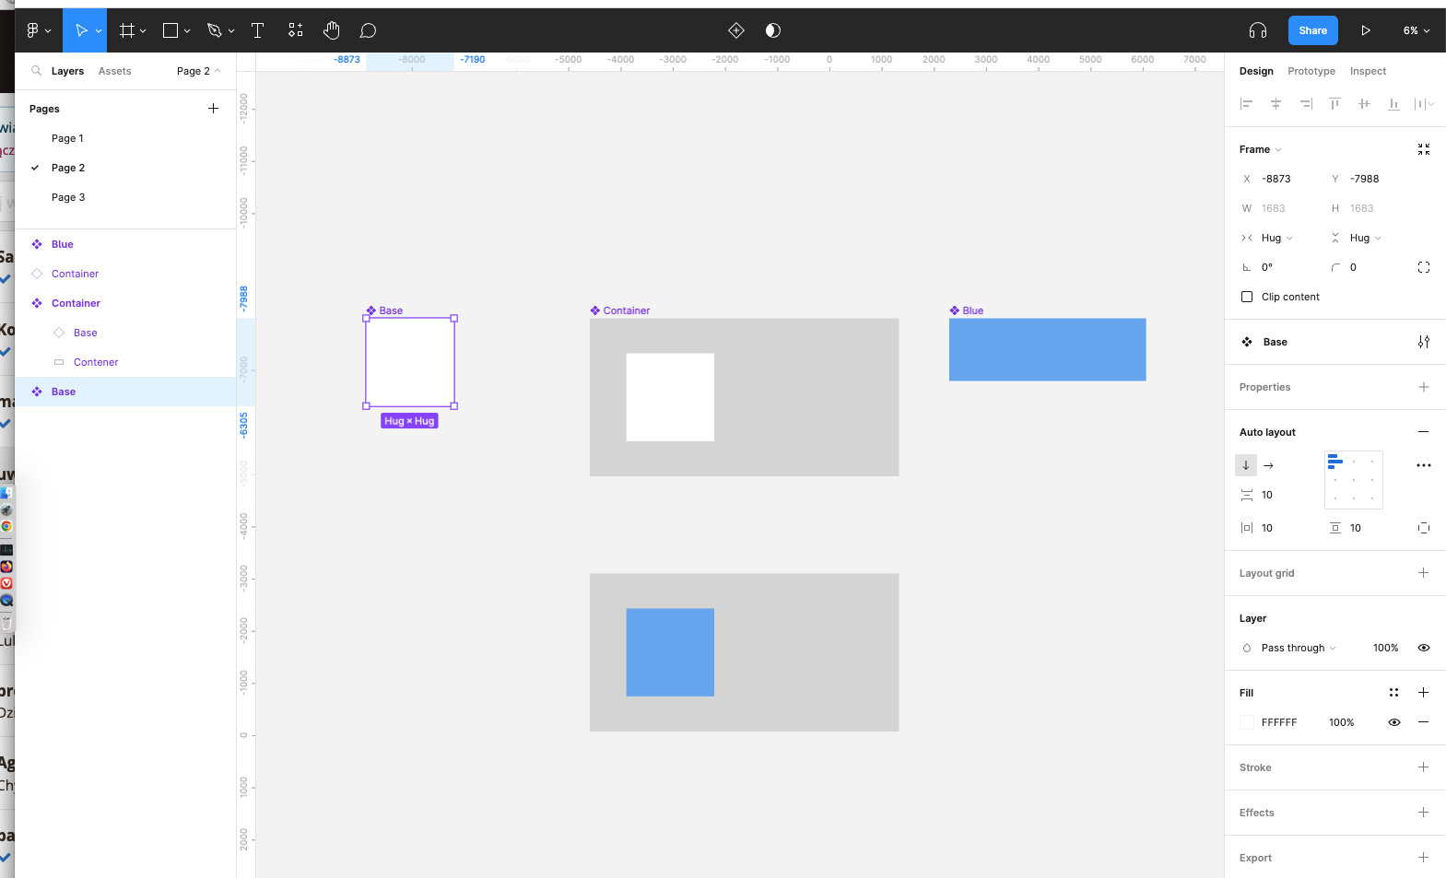Select the Pen tool

[215, 30]
